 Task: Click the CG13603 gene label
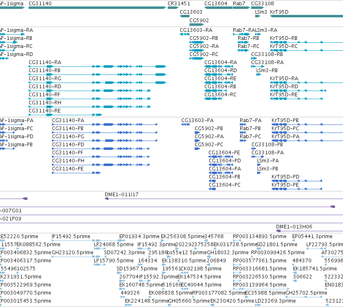(191, 12)
